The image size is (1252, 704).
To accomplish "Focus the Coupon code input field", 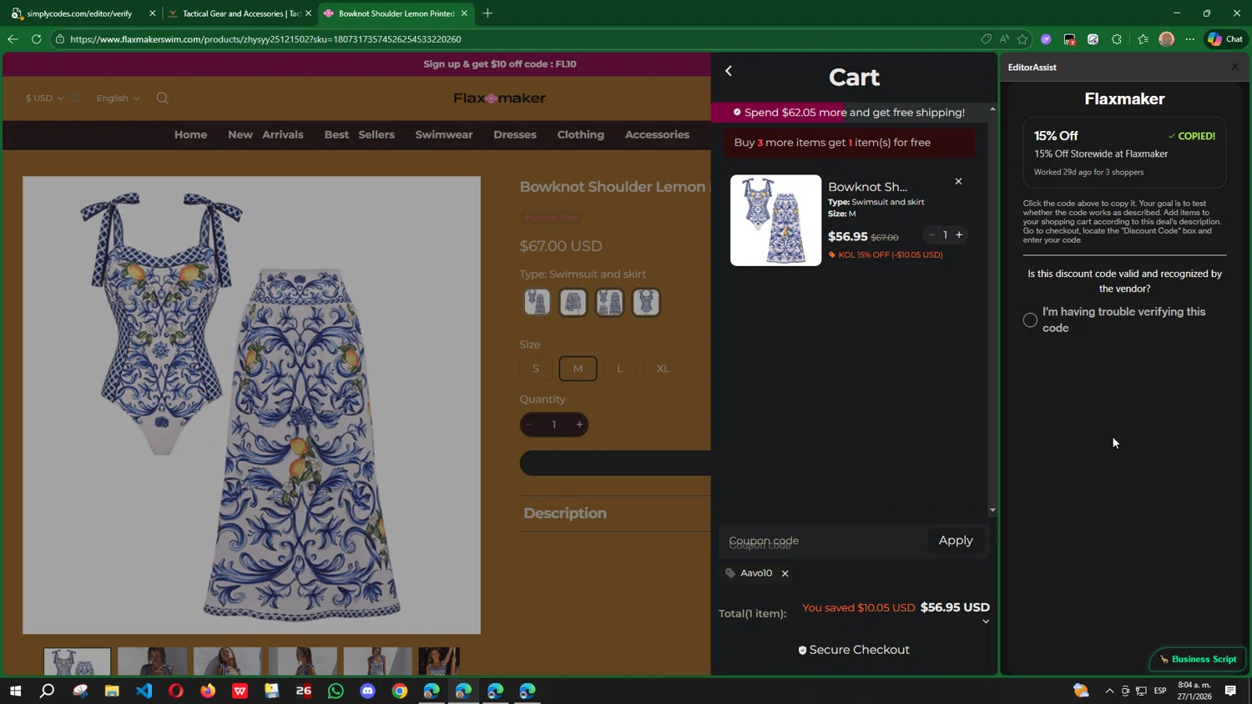I will pos(823,541).
